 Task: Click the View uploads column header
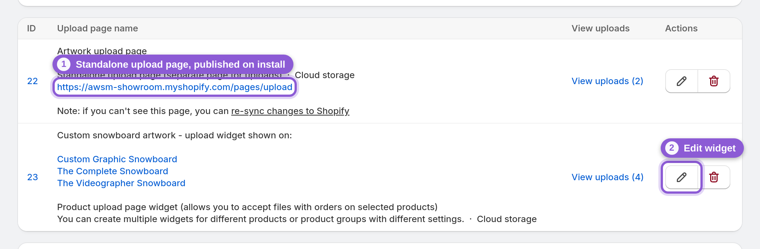600,28
